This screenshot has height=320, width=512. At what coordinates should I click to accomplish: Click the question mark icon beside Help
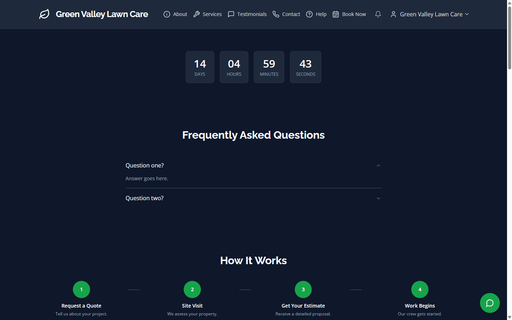coord(309,14)
